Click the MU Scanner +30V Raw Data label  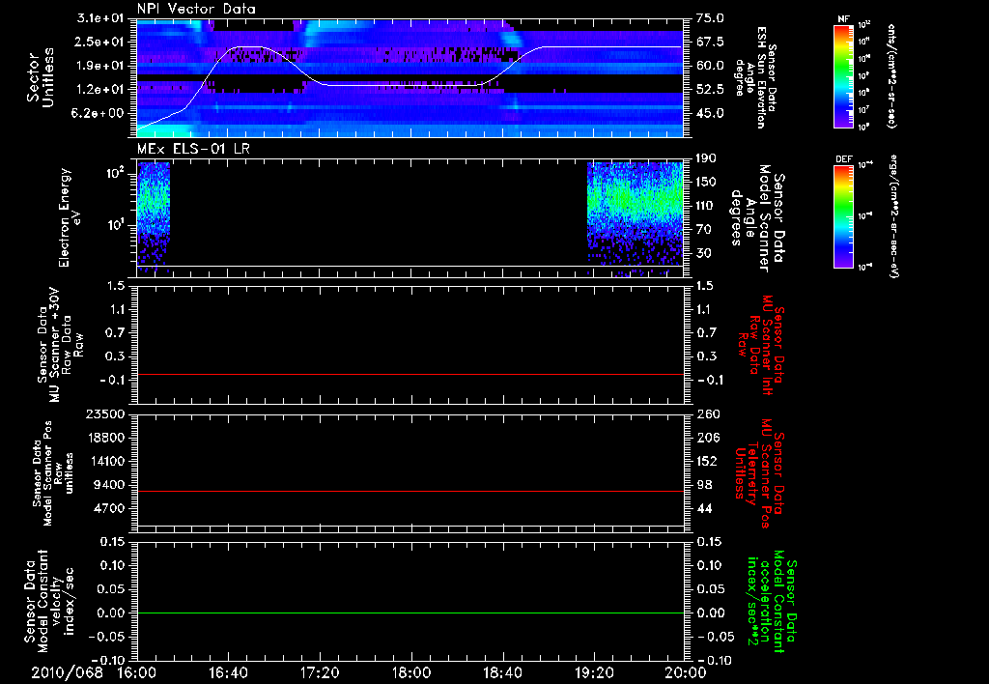pos(61,345)
